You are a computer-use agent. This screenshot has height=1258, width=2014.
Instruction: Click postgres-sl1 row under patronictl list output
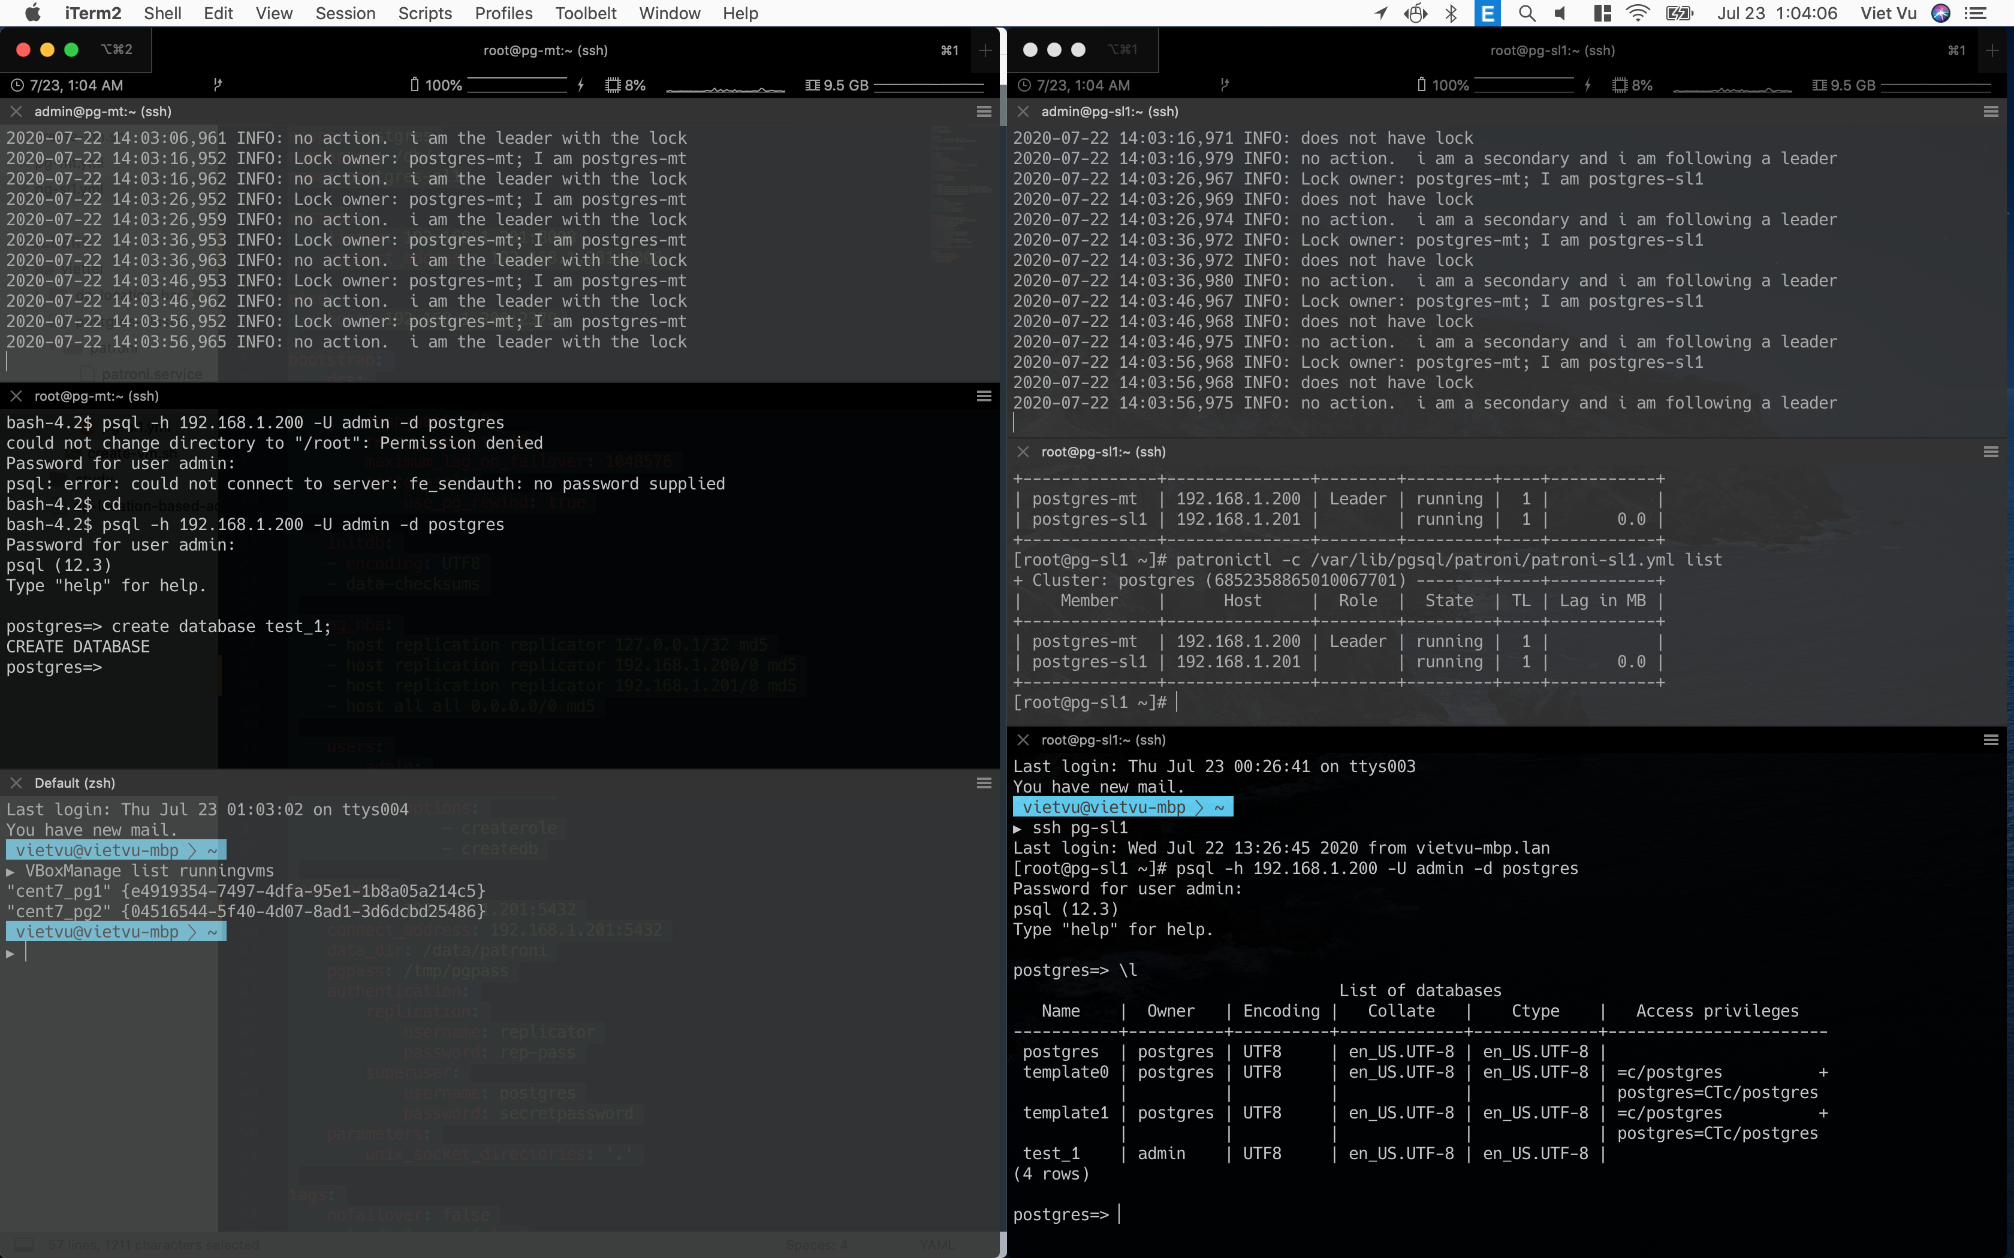click(x=1338, y=663)
